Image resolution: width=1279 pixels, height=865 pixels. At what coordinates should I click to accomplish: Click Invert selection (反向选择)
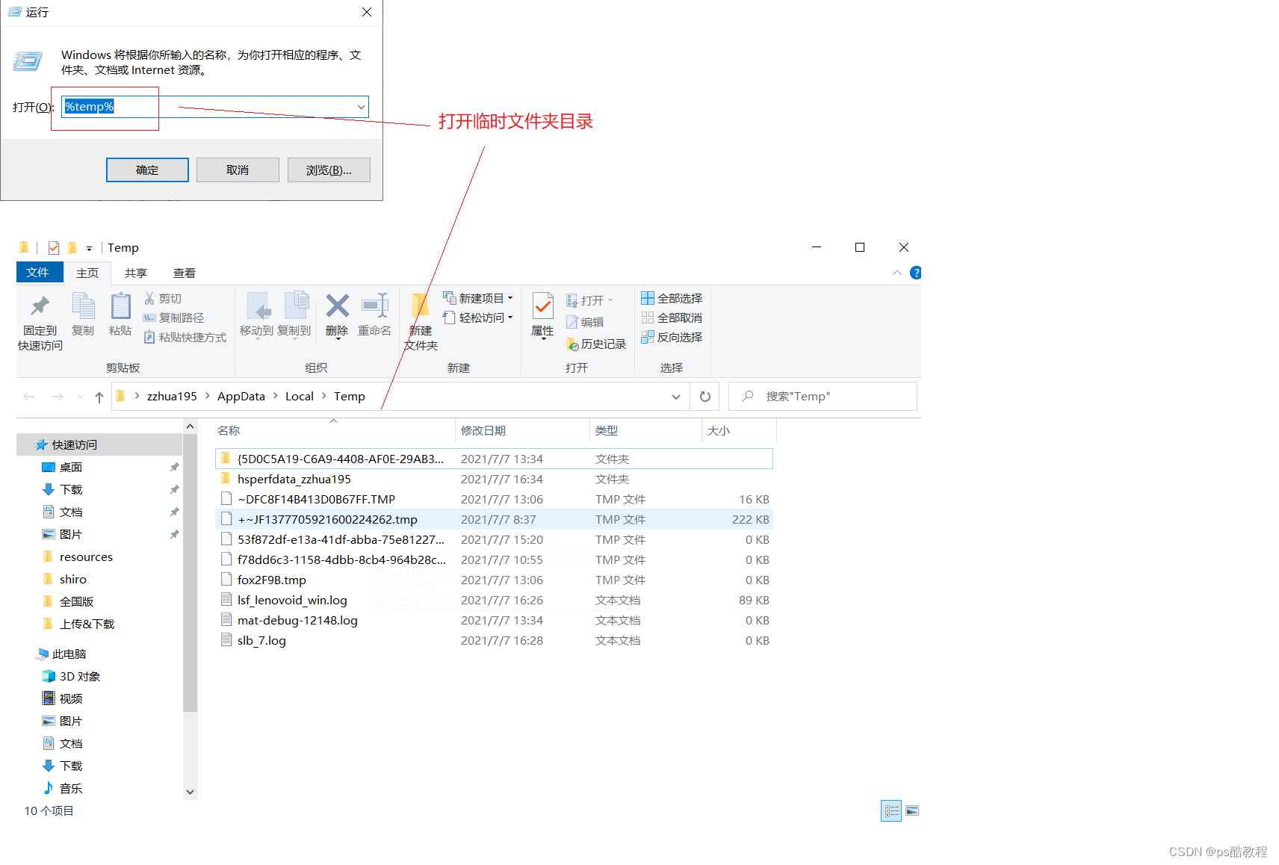[x=671, y=337]
